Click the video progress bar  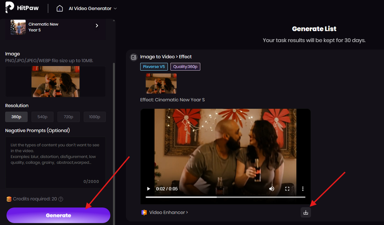[x=225, y=197]
